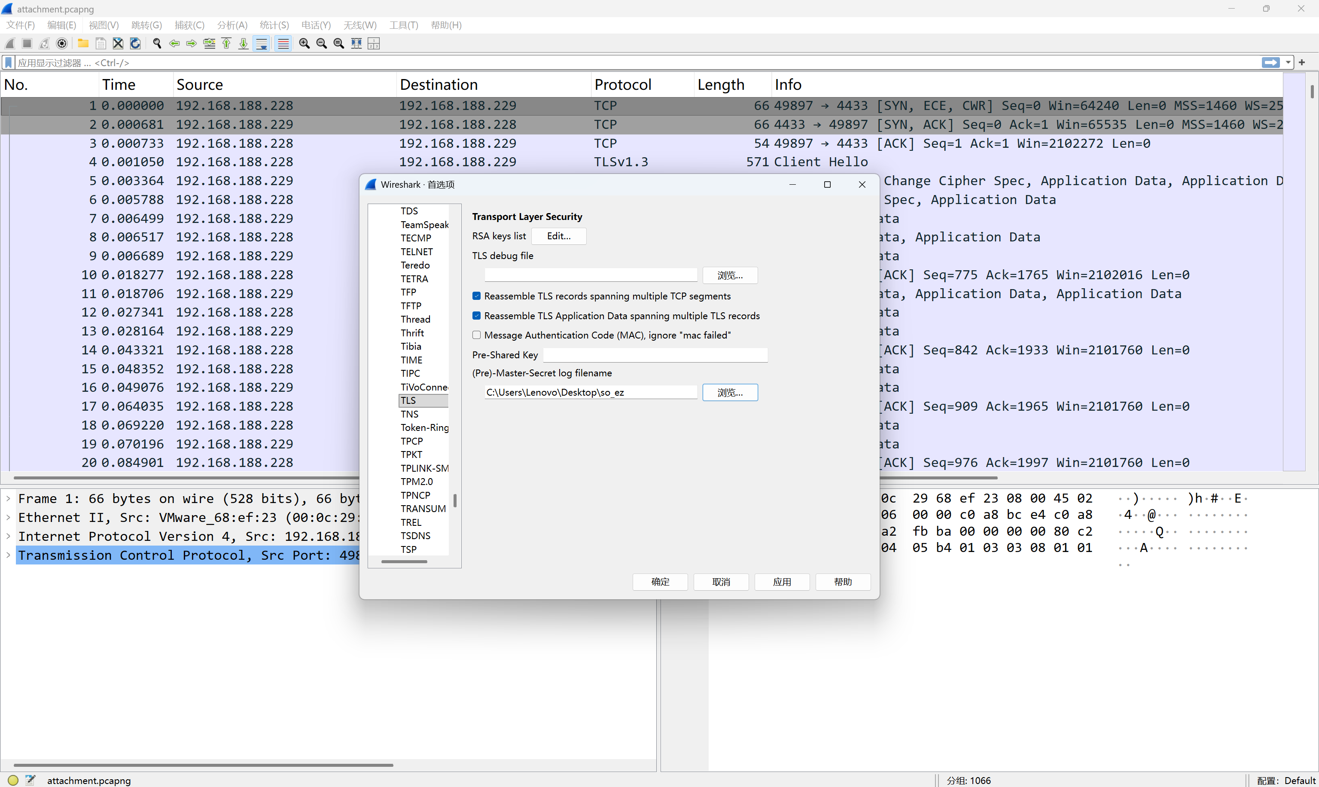
Task: Open capture options gear icon
Action: click(61, 43)
